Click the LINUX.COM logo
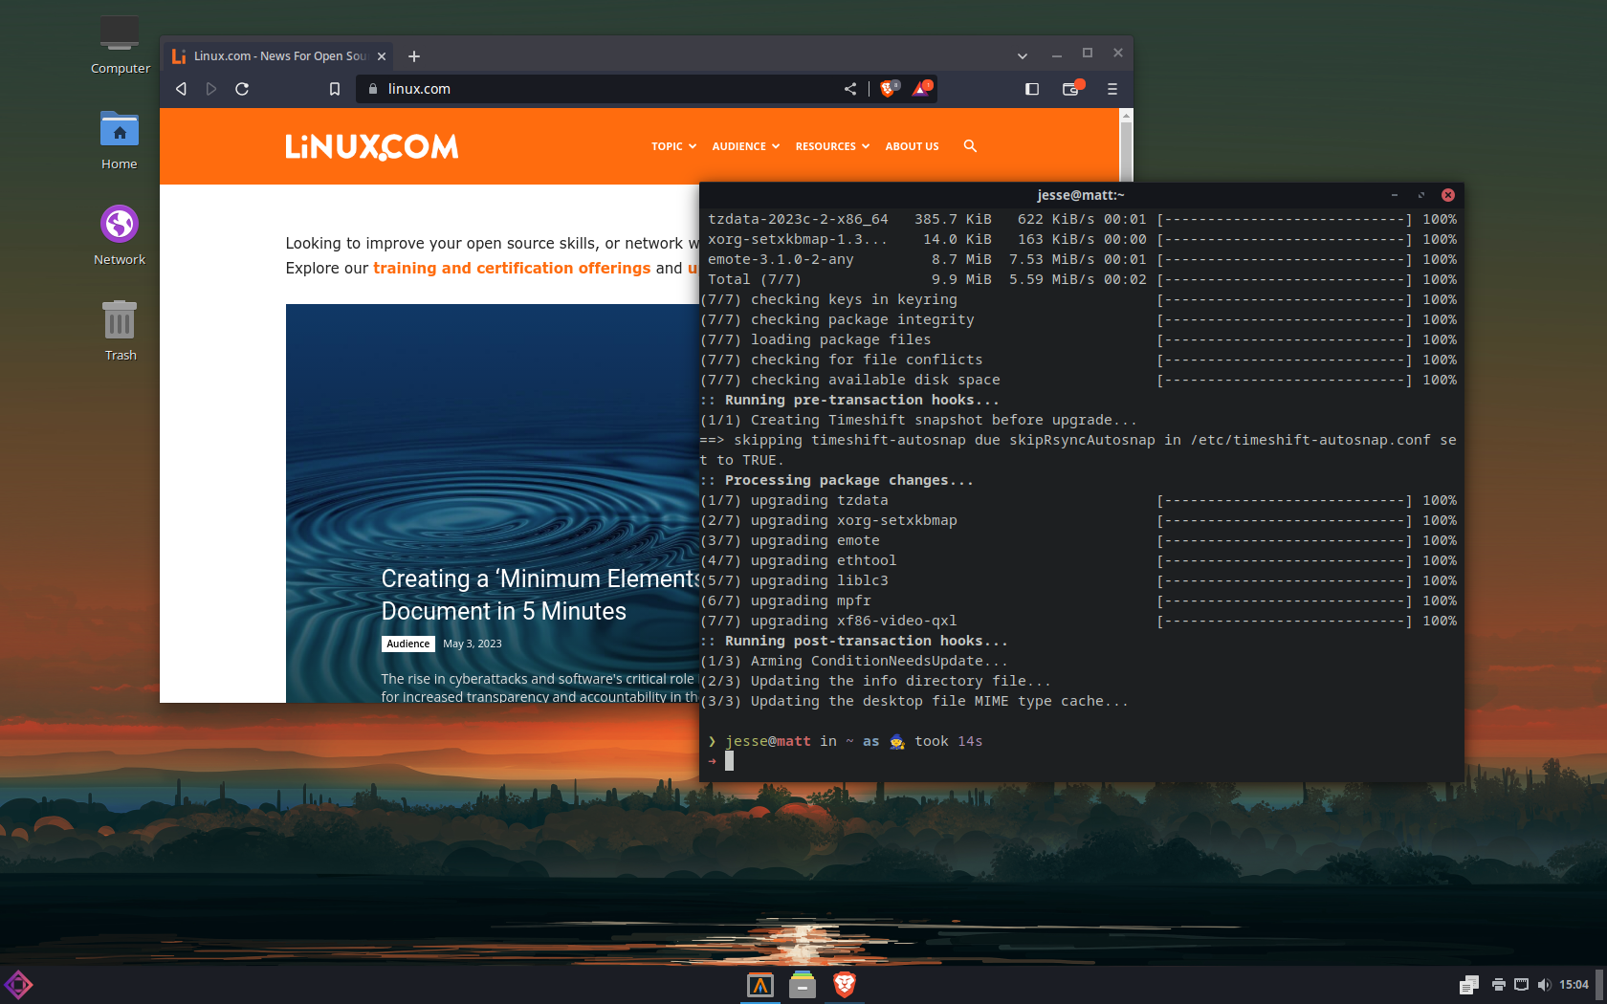 coord(372,146)
